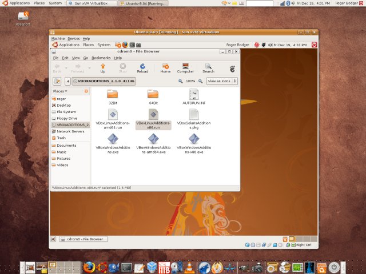Toggle text-based location bar button
The height and width of the screenshot is (274, 366).
coord(57,81)
